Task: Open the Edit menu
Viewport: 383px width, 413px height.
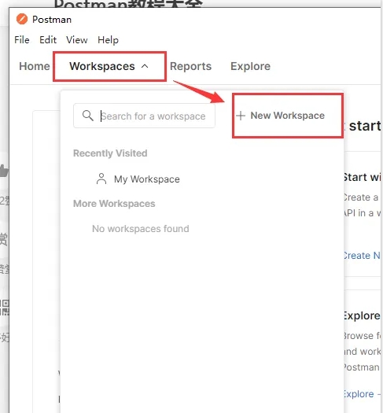Action: tap(48, 40)
